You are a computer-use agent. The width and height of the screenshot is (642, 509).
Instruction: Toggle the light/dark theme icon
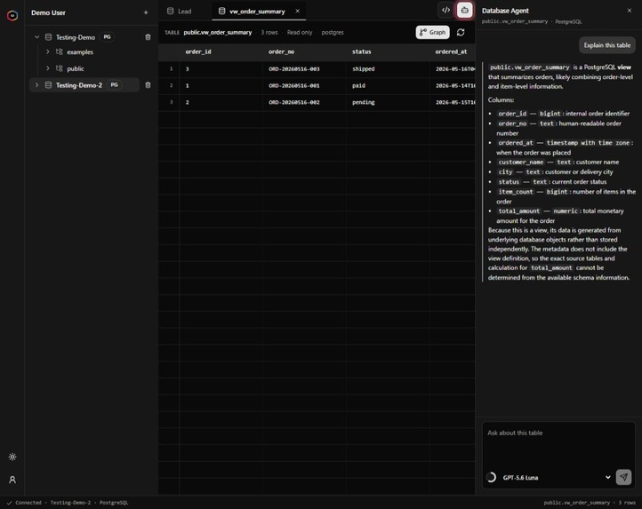[12, 457]
